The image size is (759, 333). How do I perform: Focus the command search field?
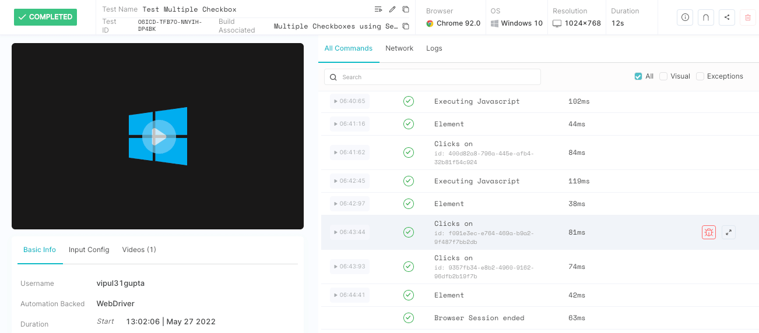(x=433, y=77)
